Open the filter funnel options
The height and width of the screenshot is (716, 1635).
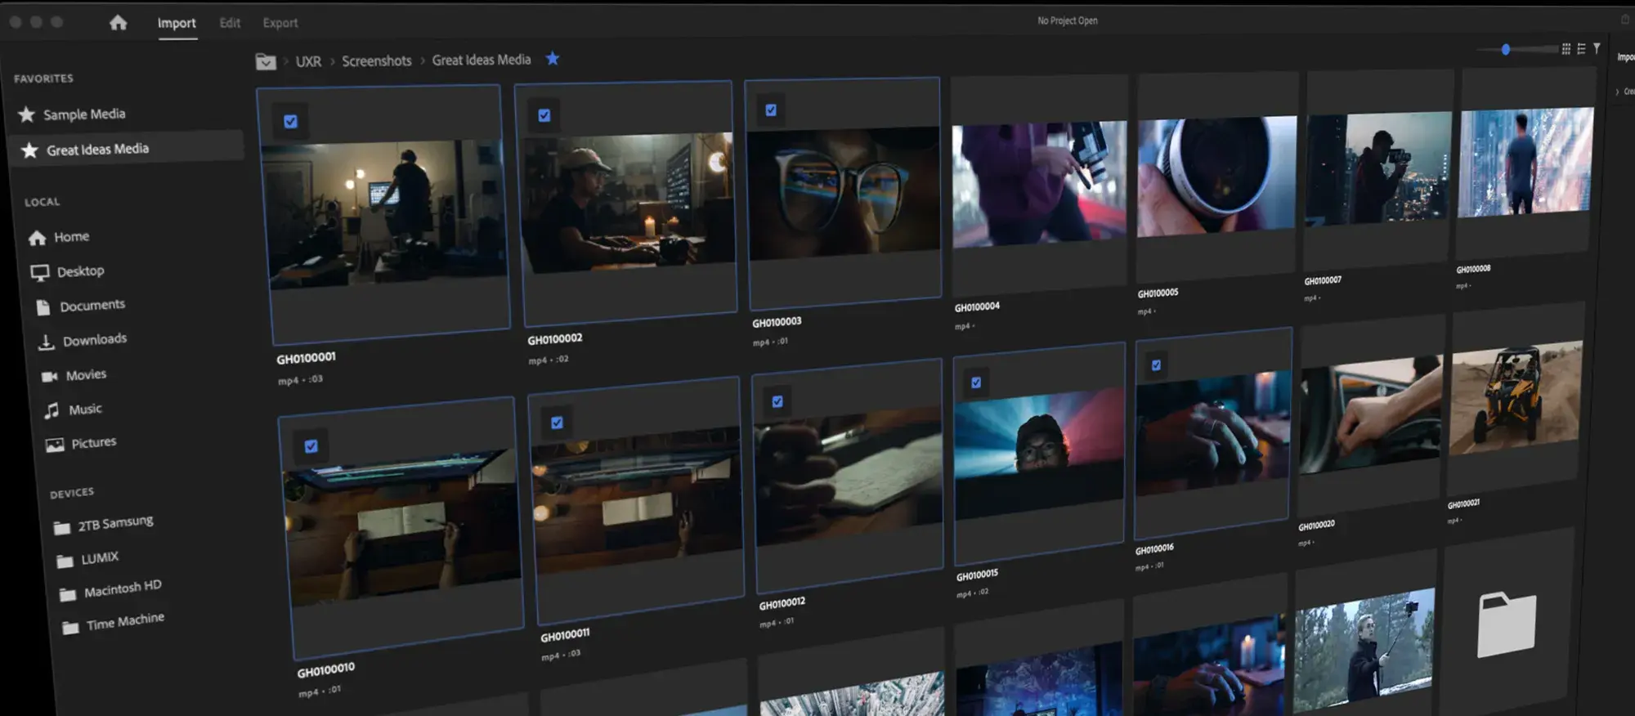pyautogui.click(x=1597, y=49)
